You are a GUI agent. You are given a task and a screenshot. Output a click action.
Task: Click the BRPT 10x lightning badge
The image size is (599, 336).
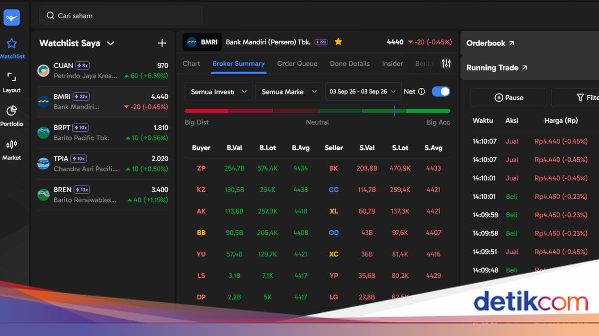click(x=81, y=128)
